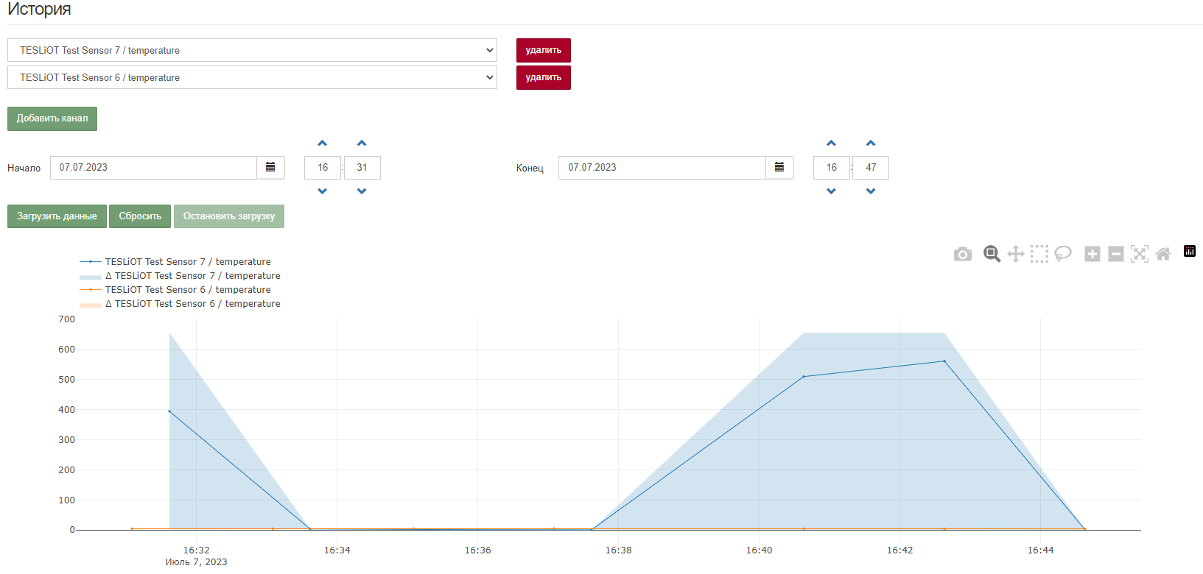Click the 700 y-axis tick label

[66, 319]
